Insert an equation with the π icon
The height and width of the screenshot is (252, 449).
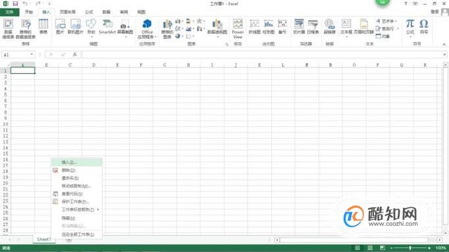coord(410,26)
